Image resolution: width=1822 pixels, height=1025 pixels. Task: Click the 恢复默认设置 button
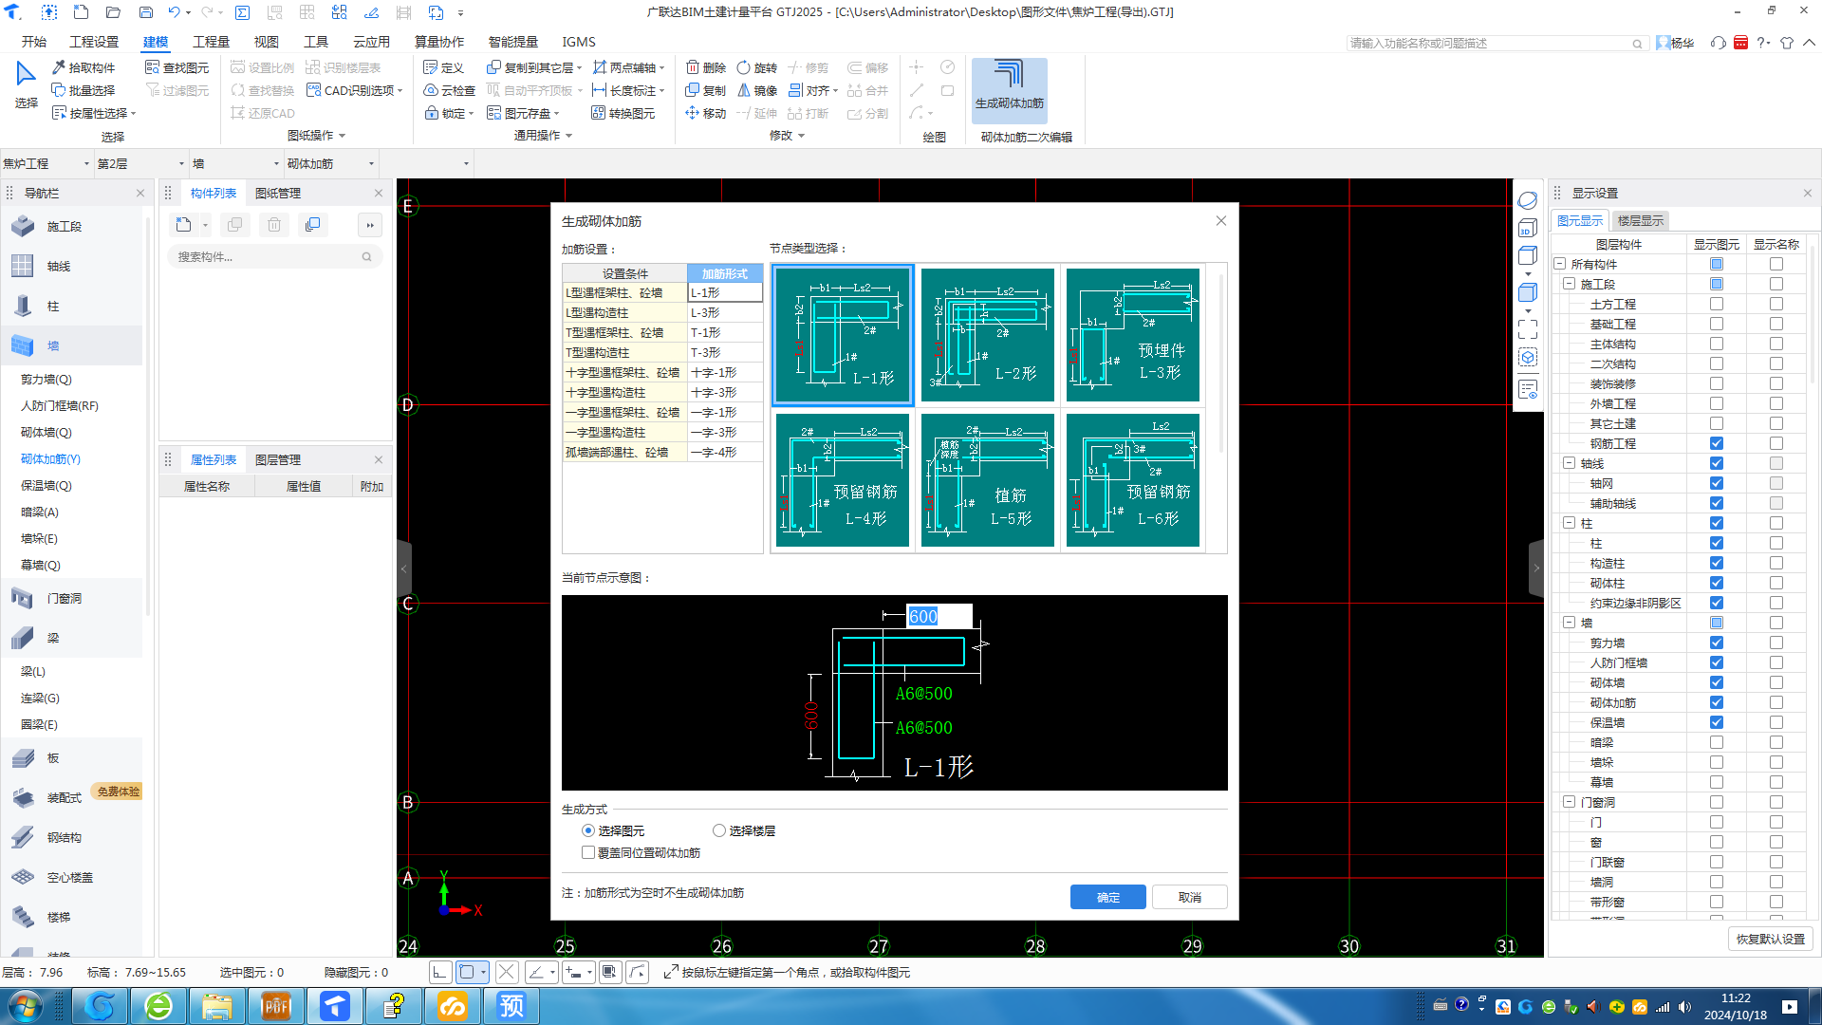(1770, 939)
